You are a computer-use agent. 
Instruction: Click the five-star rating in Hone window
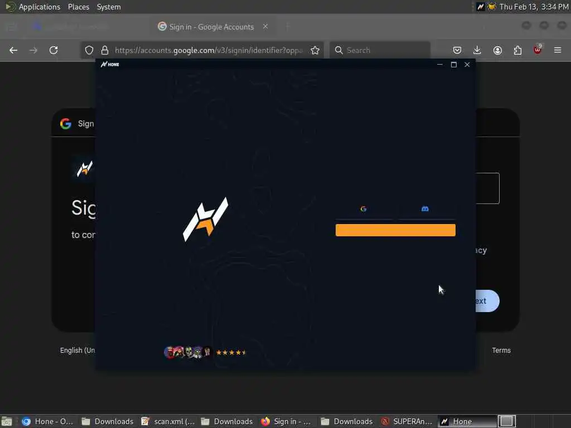(x=231, y=352)
